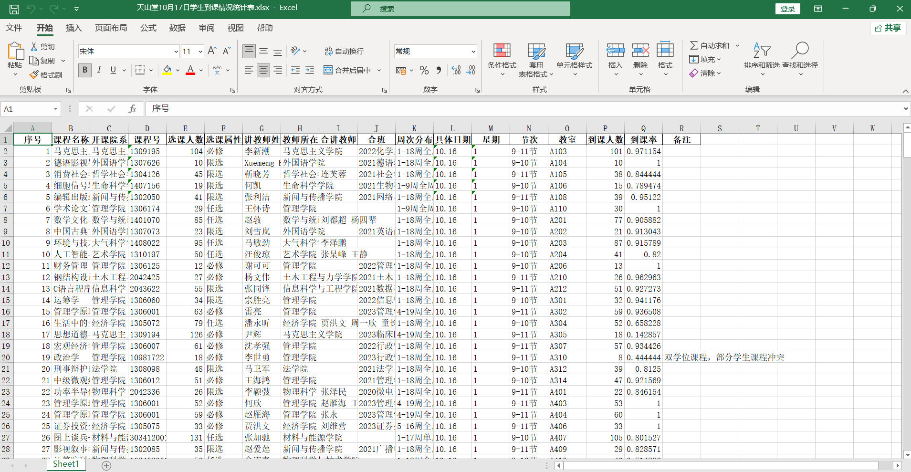Click the align text right icon
911x472 pixels.
tap(278, 70)
